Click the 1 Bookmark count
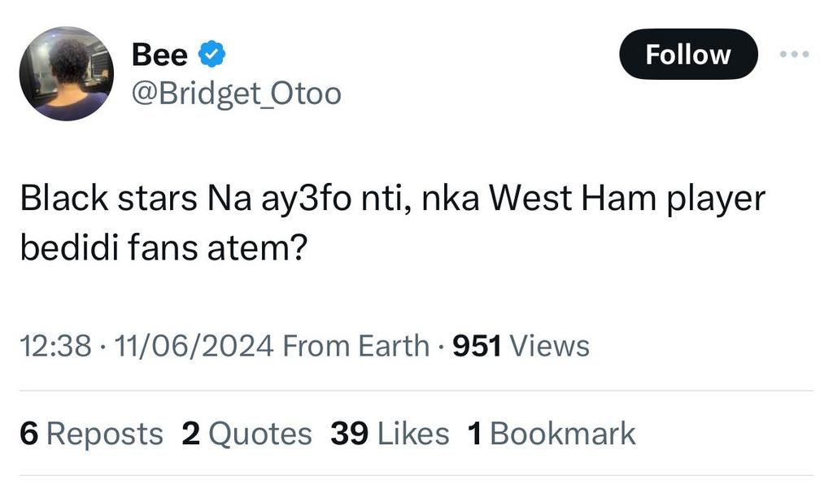 [552, 433]
